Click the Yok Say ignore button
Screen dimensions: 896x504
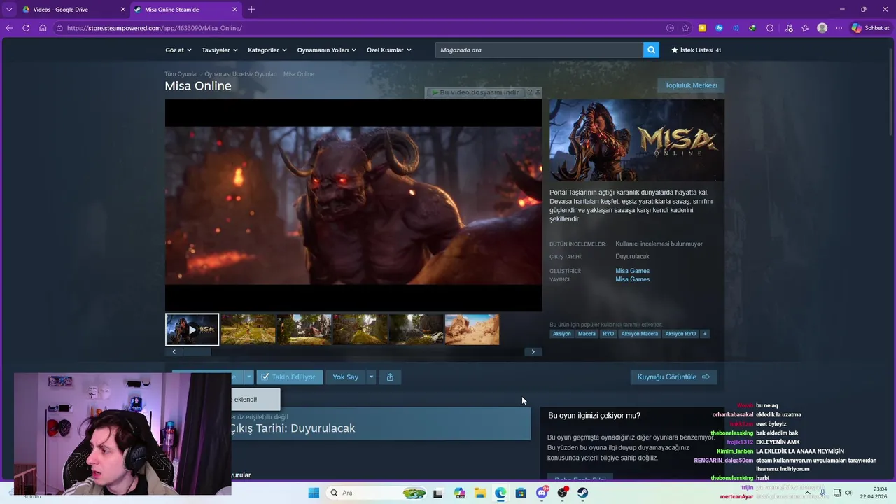tap(345, 377)
